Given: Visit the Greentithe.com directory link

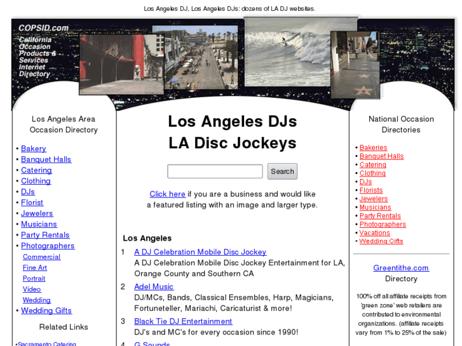Looking at the screenshot, I should click(401, 268).
